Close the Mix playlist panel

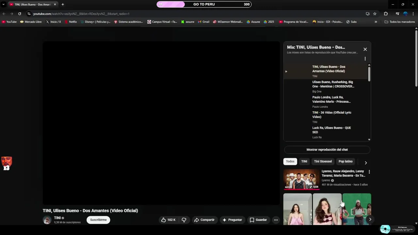click(365, 49)
